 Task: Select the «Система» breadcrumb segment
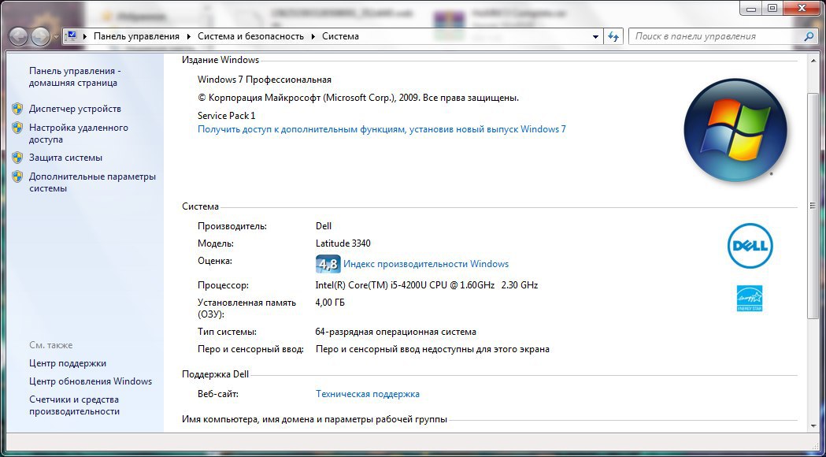point(340,36)
